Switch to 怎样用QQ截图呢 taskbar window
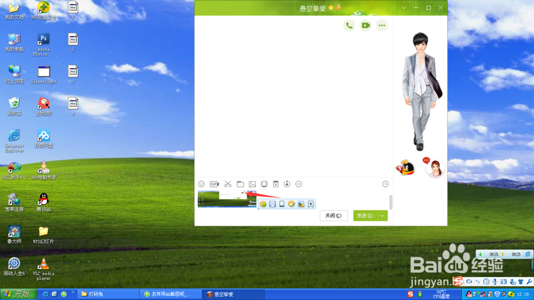This screenshot has width=534, height=300. tap(171, 294)
